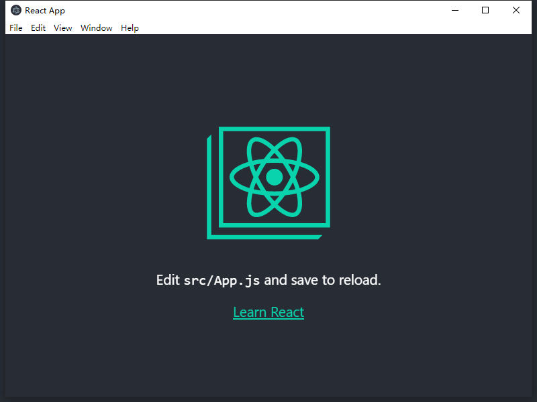Close the React App window

pyautogui.click(x=516, y=10)
